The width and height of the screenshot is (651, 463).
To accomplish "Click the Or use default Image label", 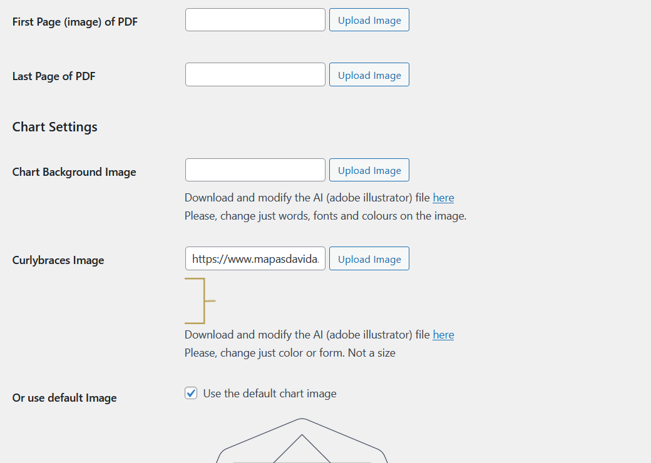I will coord(64,397).
